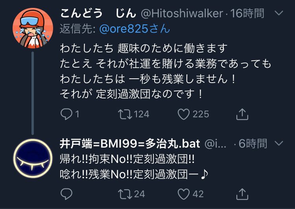Open the こんどう じん display name
This screenshot has width=295, height=209.
[98, 13]
